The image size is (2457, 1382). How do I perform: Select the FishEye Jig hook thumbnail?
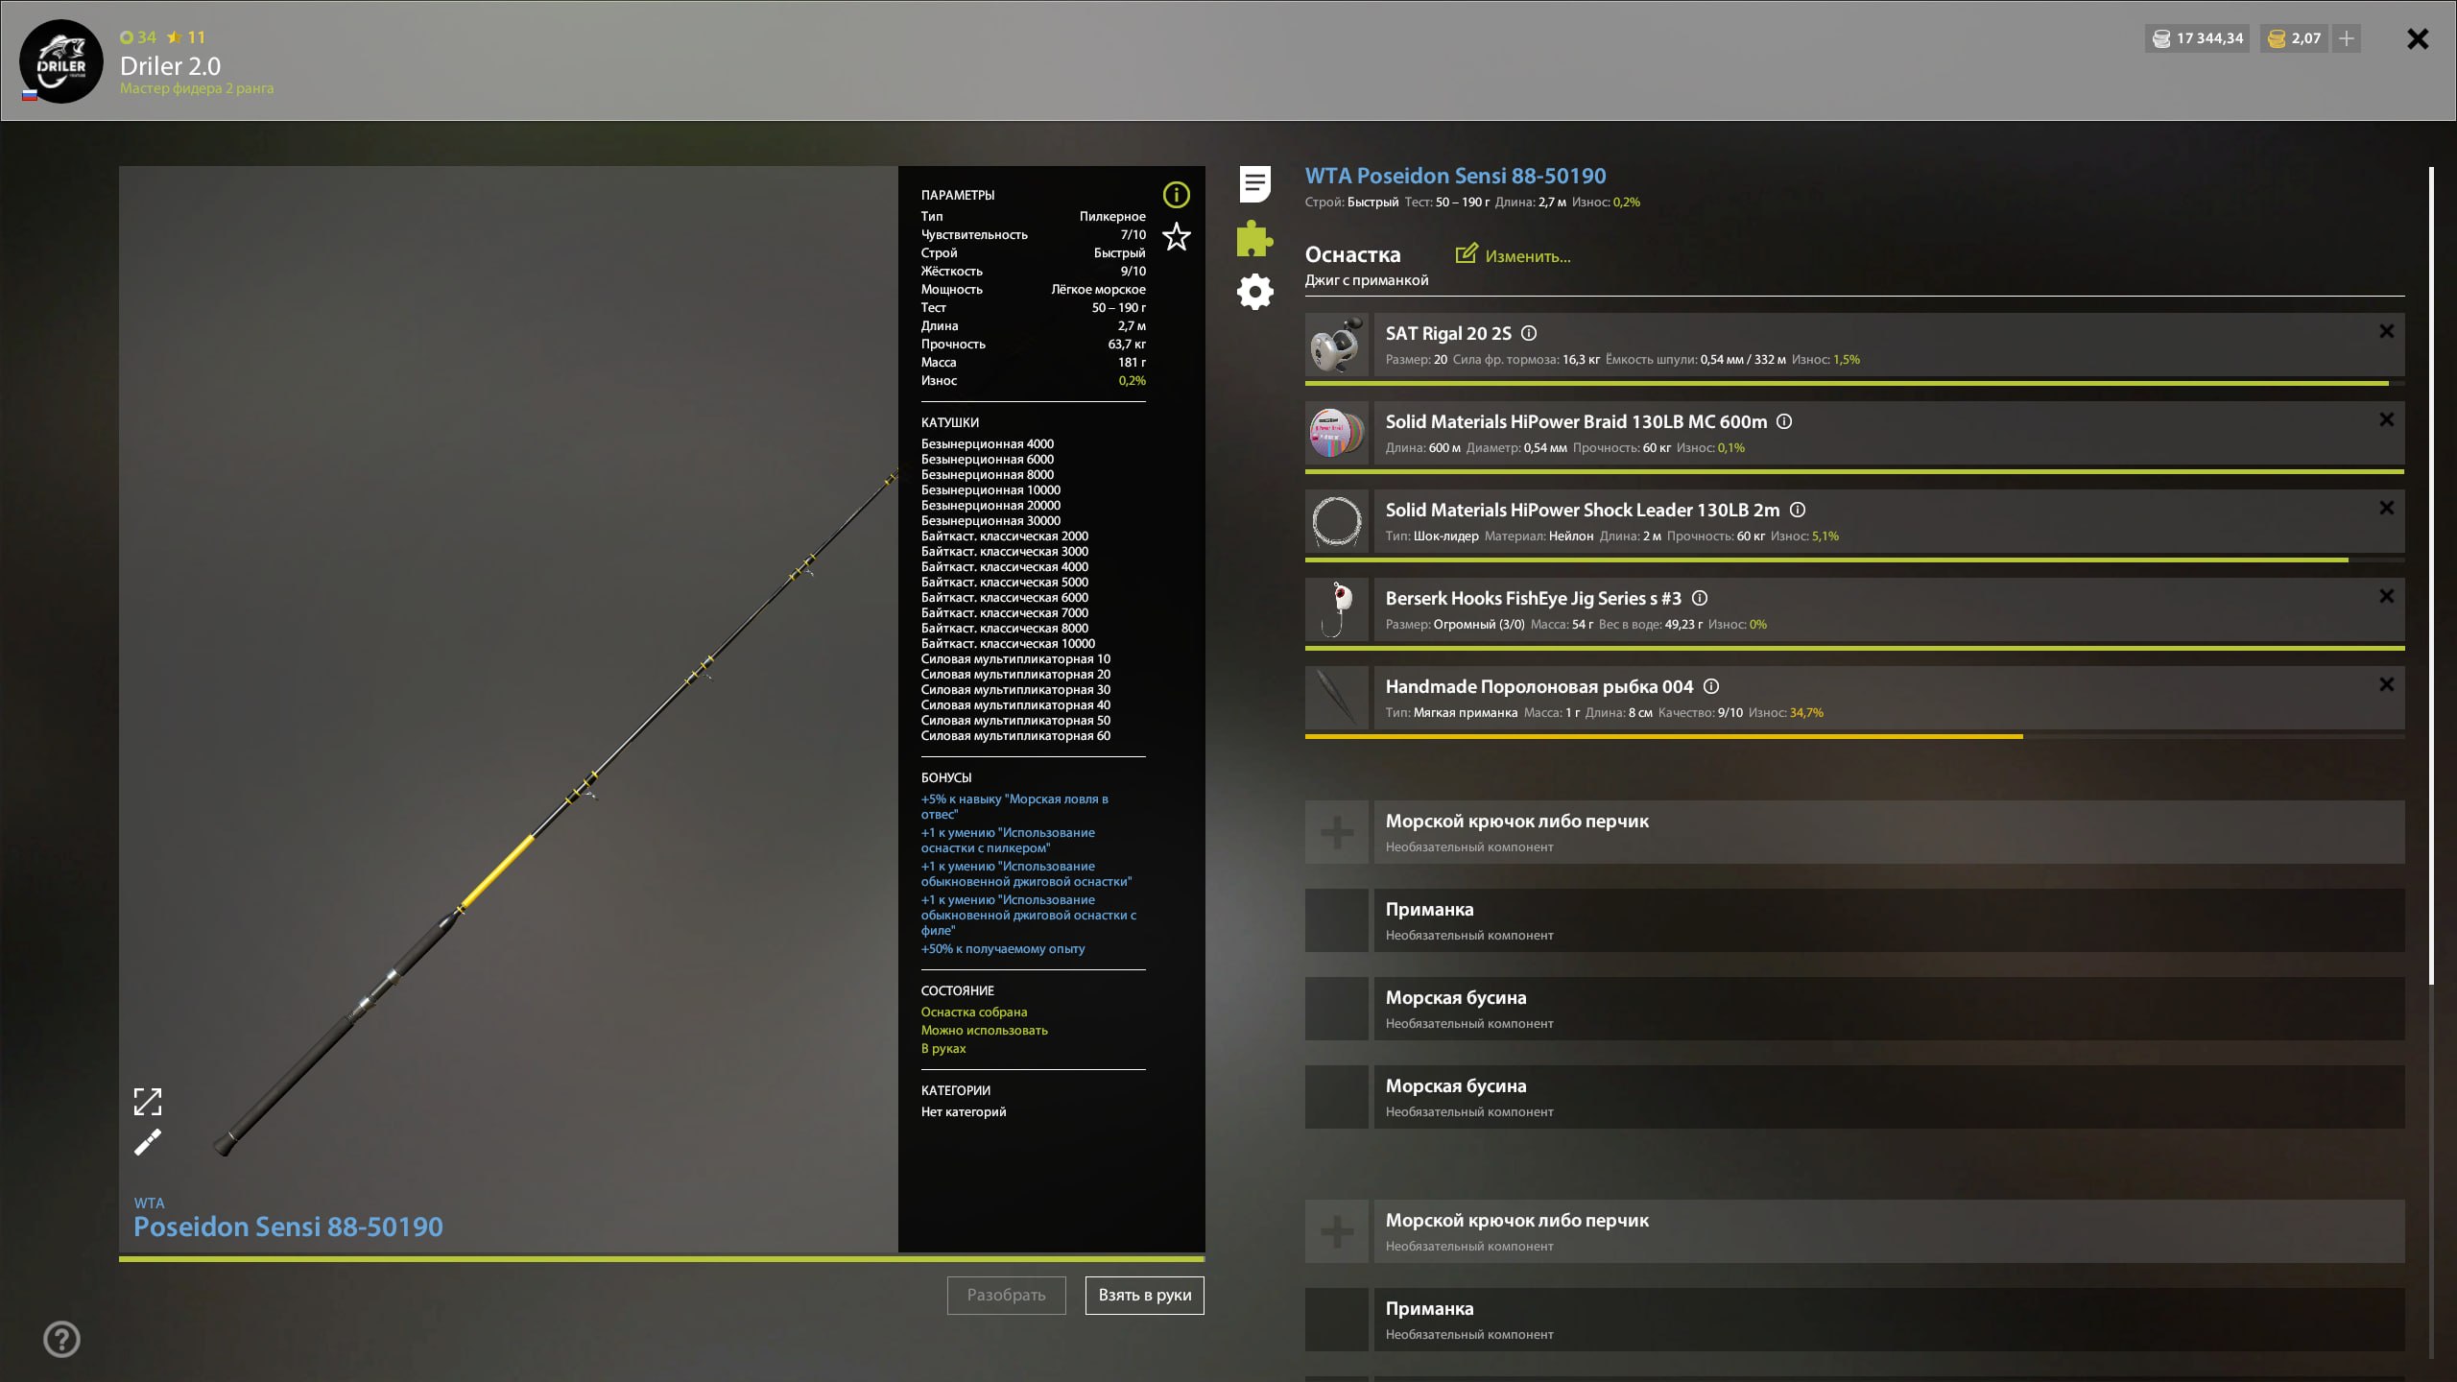pyautogui.click(x=1336, y=609)
